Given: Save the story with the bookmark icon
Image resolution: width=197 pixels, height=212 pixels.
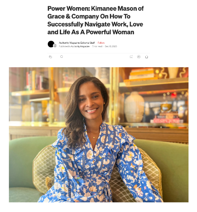Looking at the screenshot, I should tap(131, 57).
